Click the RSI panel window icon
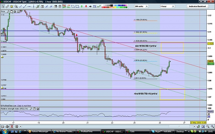 point(34,109)
